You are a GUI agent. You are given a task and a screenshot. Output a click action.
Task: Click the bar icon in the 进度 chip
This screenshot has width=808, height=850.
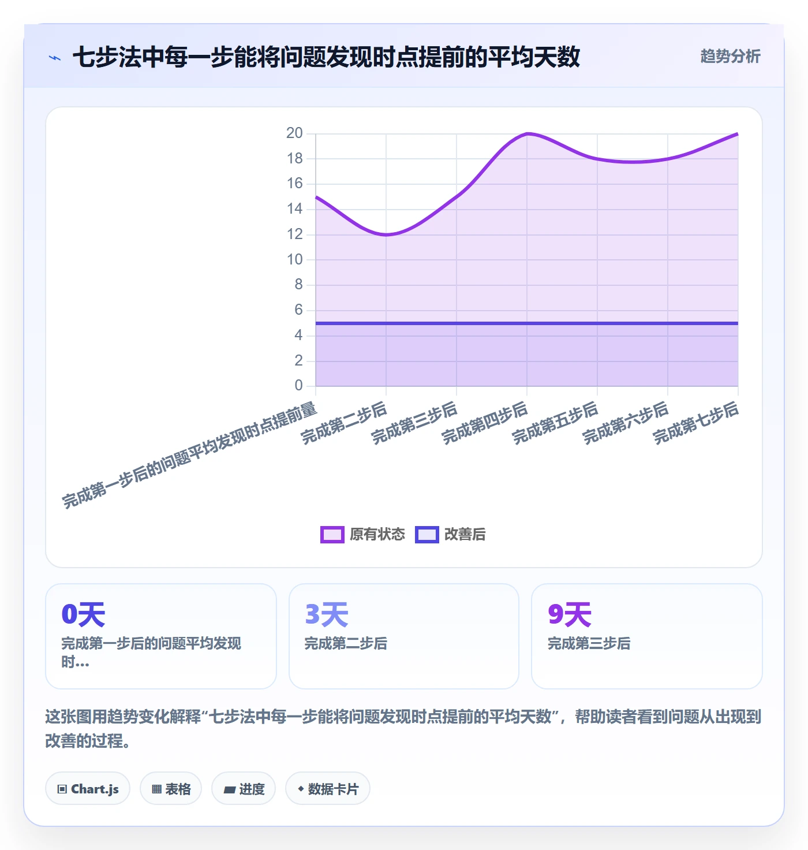(230, 789)
